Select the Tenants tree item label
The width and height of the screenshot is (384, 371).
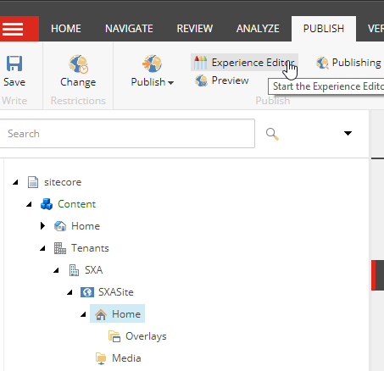(x=90, y=248)
